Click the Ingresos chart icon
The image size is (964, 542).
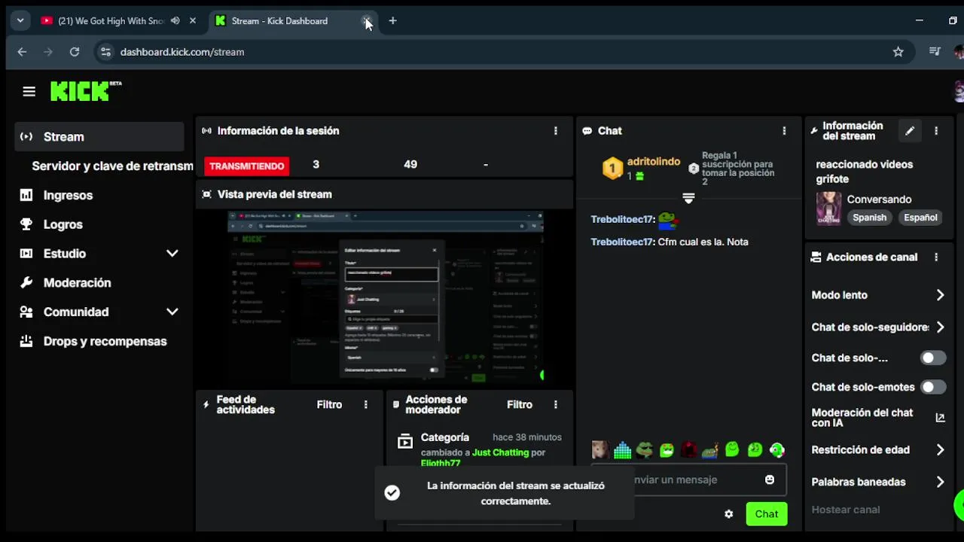(26, 195)
